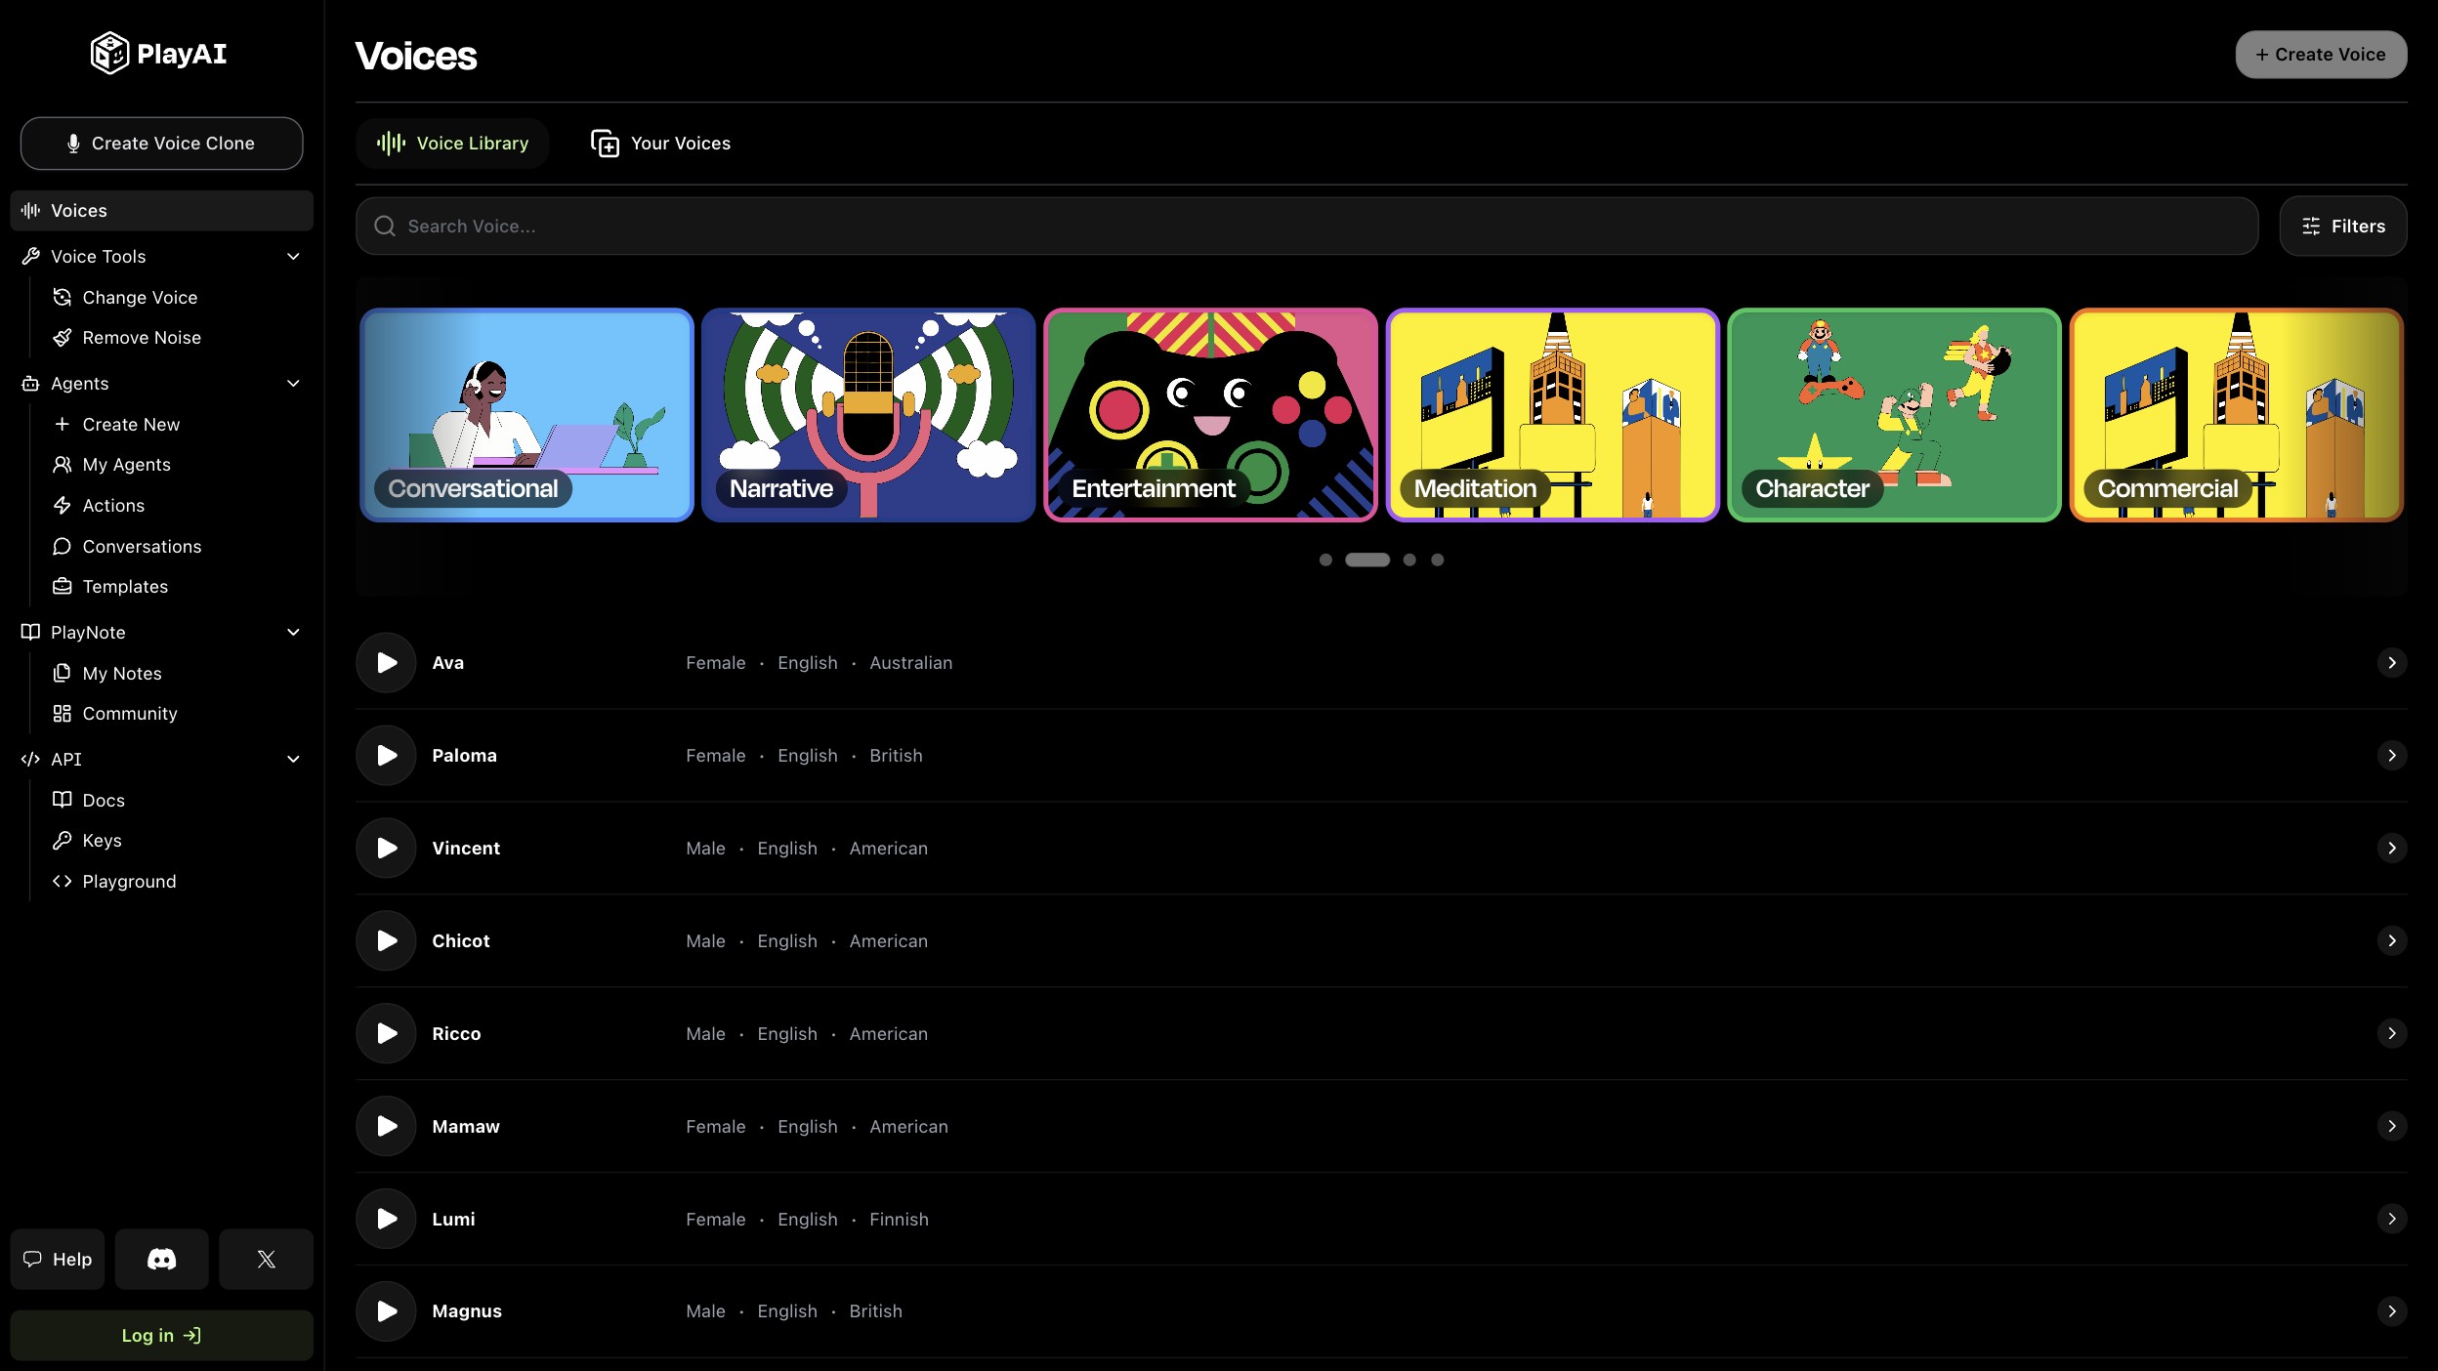
Task: Open the X social icon
Action: tap(266, 1259)
